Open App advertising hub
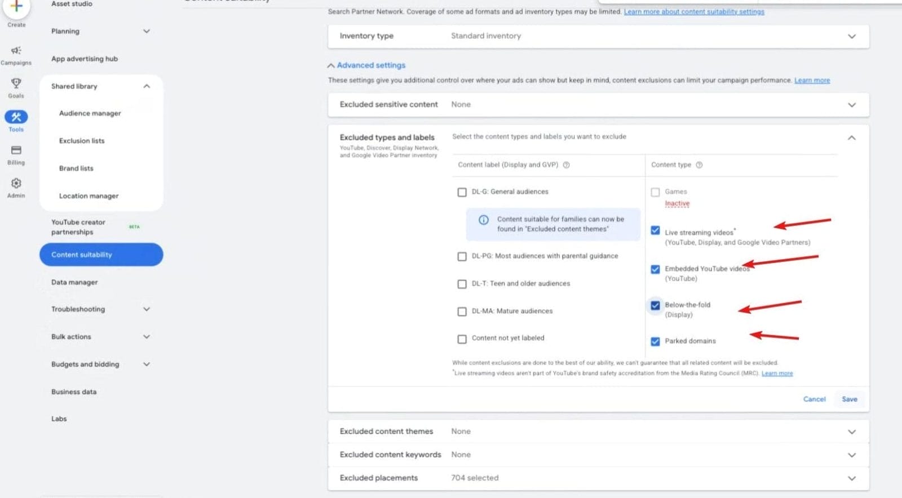Image resolution: width=902 pixels, height=498 pixels. coord(85,59)
